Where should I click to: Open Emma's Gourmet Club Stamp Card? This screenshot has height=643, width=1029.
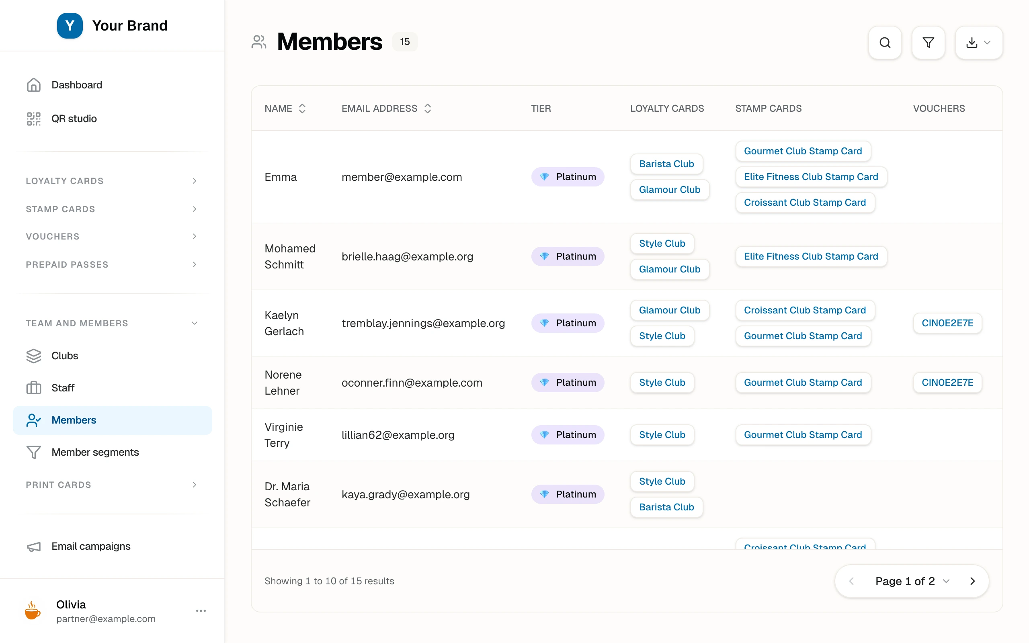(x=803, y=151)
